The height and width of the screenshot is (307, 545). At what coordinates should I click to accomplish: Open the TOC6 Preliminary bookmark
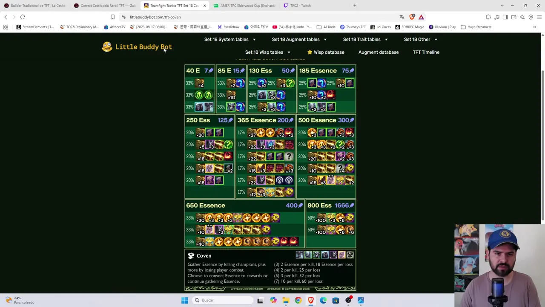click(79, 27)
